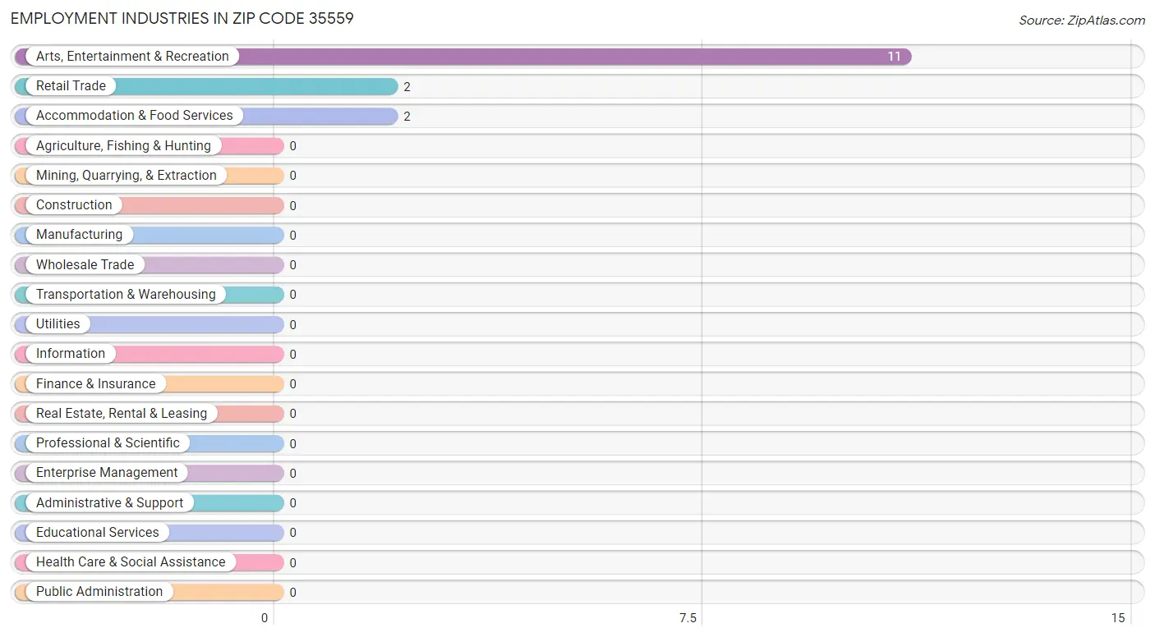Click the 'Utilities' label
The image size is (1155, 637).
click(58, 324)
